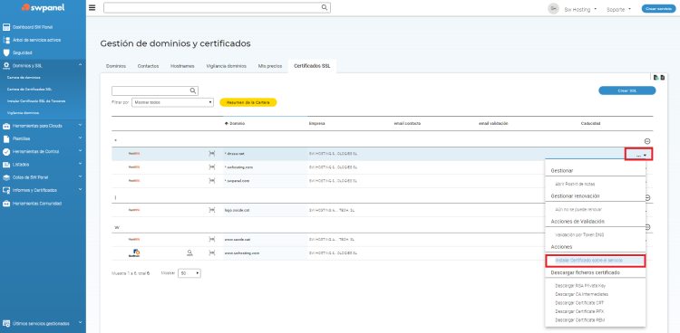Viewport: 680px width, 333px height.
Task: Choose Validación por Token DNS menu entry
Action: (579, 234)
